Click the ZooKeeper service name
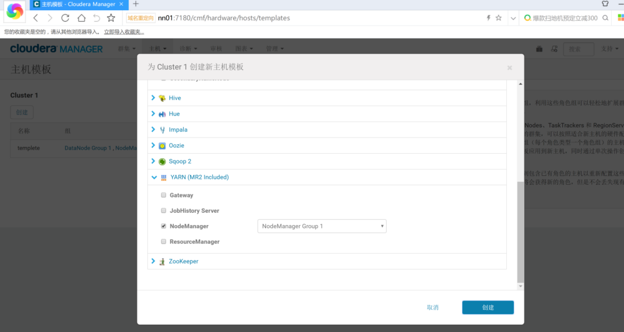Viewport: 624px width, 332px height. 183,261
